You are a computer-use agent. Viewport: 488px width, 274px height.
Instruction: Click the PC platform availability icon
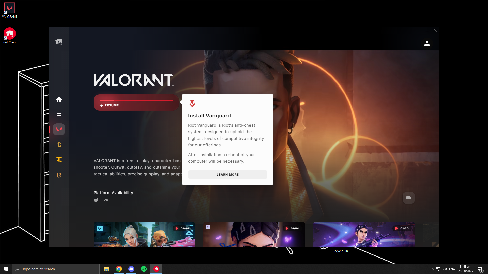tap(96, 200)
